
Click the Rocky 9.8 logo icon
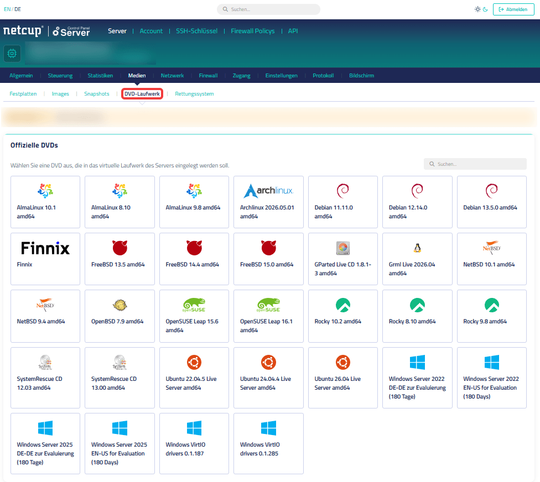(x=491, y=305)
